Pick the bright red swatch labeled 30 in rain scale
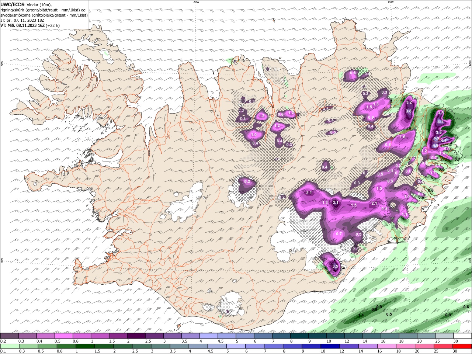Image resolution: width=472 pixels, height=354 pixels. 462,346
